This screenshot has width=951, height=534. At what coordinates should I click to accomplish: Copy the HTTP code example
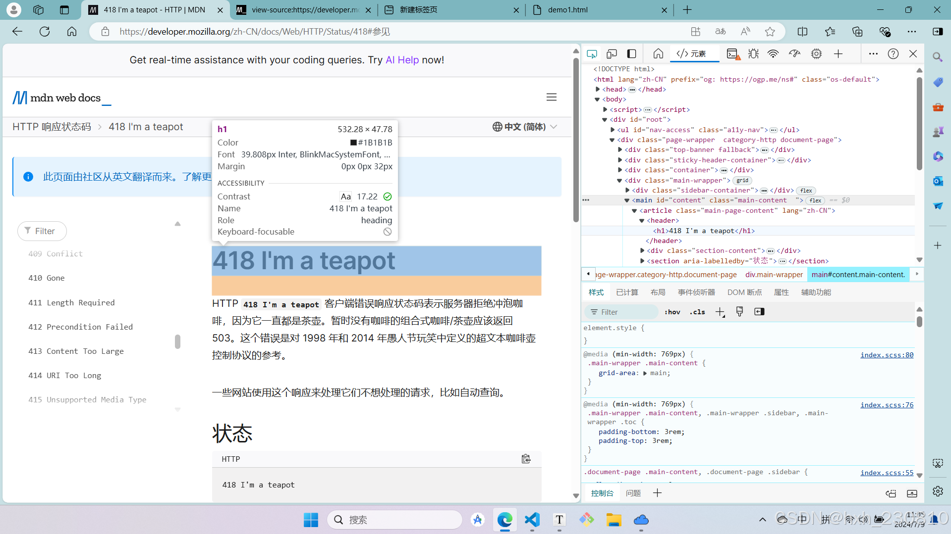pos(526,459)
